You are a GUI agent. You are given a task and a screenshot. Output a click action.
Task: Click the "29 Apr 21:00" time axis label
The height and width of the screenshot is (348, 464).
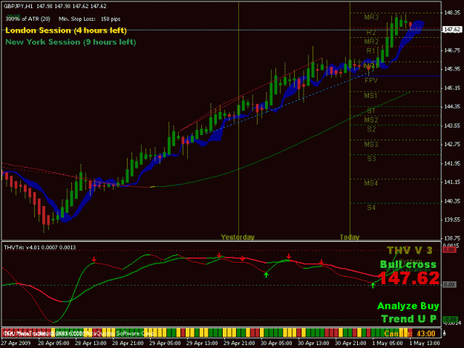click(x=239, y=343)
